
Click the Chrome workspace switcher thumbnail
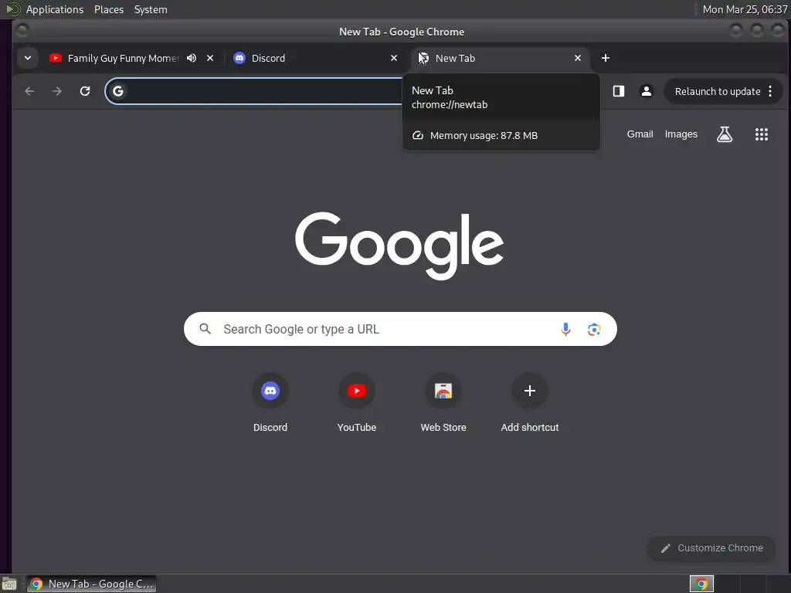701,584
